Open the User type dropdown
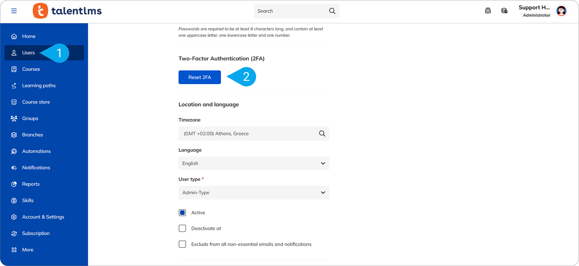Image resolution: width=579 pixels, height=266 pixels. coord(254,192)
